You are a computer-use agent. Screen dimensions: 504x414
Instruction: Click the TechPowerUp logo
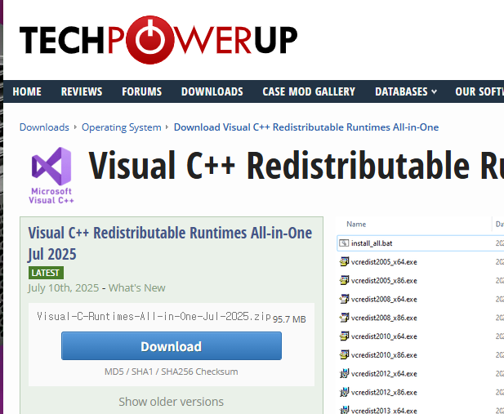pos(158,40)
